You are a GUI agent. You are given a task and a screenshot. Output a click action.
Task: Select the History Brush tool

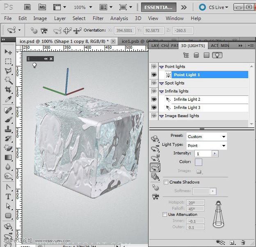pos(8,138)
